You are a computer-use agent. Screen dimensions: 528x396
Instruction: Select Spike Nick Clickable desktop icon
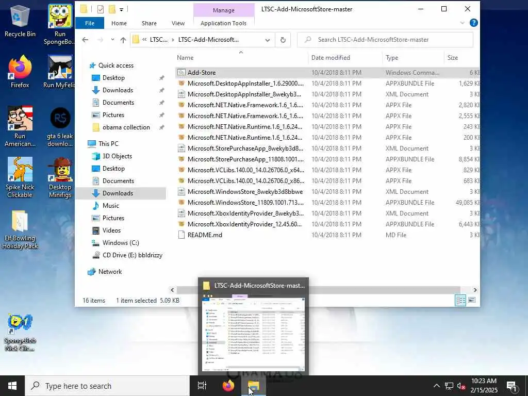coord(20,178)
